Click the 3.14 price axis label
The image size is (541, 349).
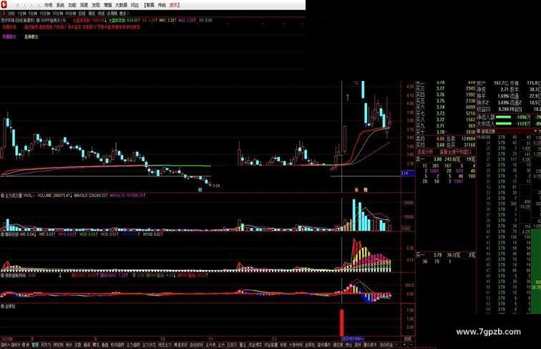pyautogui.click(x=407, y=173)
